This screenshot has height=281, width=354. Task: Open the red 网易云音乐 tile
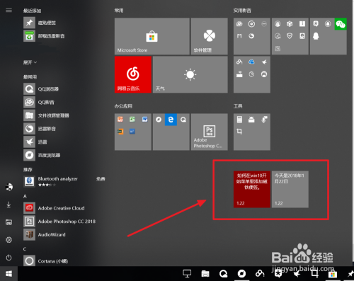pyautogui.click(x=133, y=74)
